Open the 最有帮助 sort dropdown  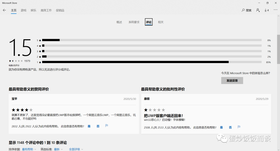(x=29, y=149)
